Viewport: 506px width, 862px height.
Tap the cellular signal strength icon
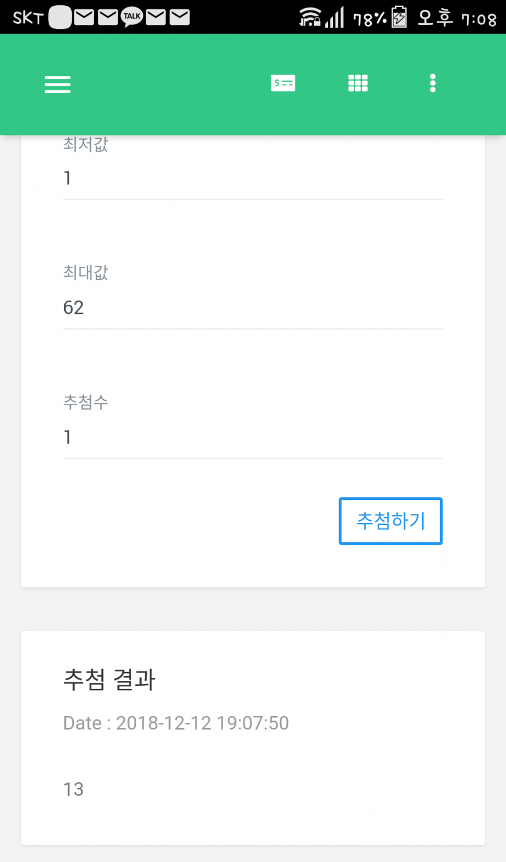coord(335,17)
